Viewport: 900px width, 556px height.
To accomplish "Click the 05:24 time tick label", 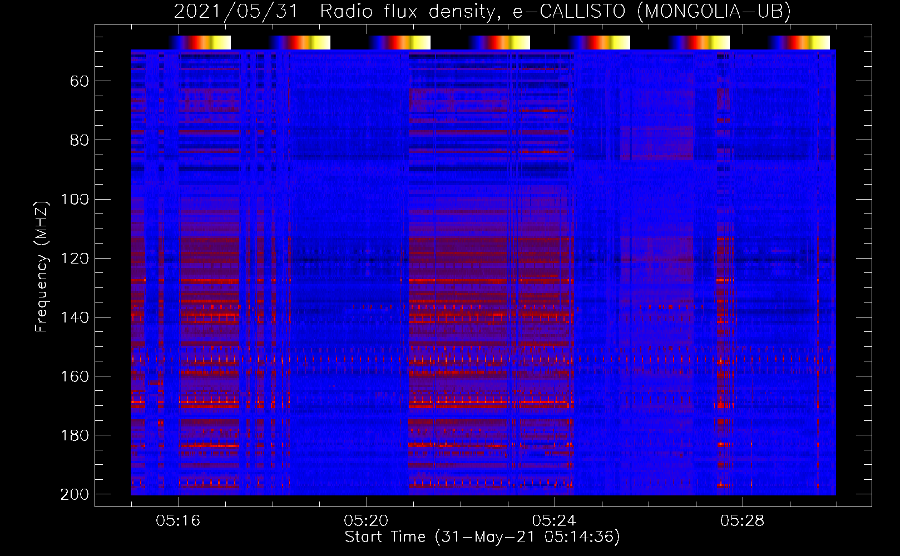I will click(554, 520).
